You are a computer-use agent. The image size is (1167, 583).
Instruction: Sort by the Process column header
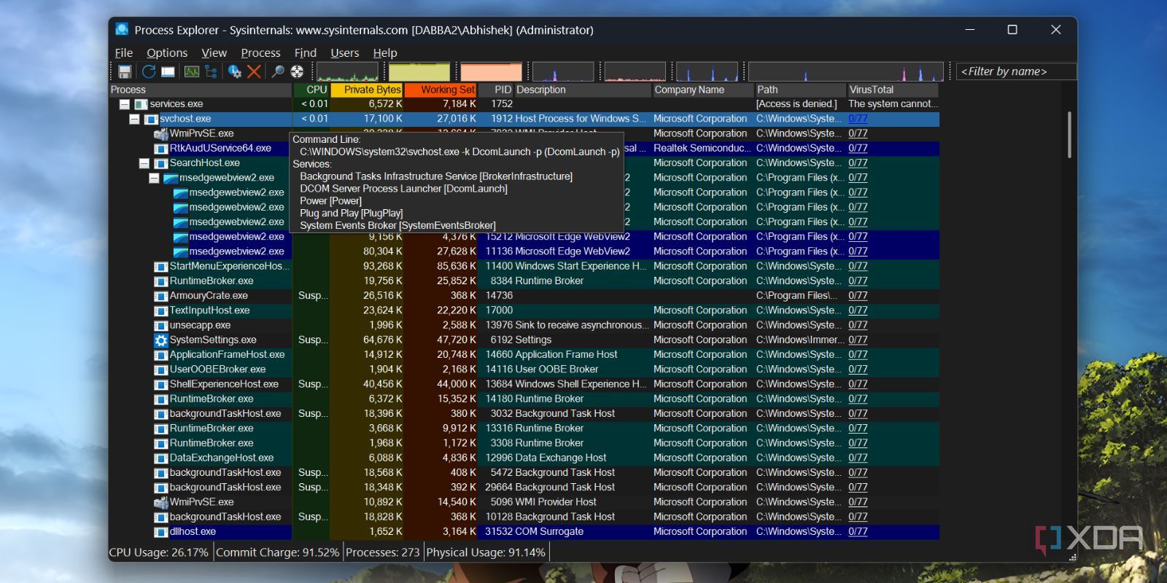coord(201,90)
